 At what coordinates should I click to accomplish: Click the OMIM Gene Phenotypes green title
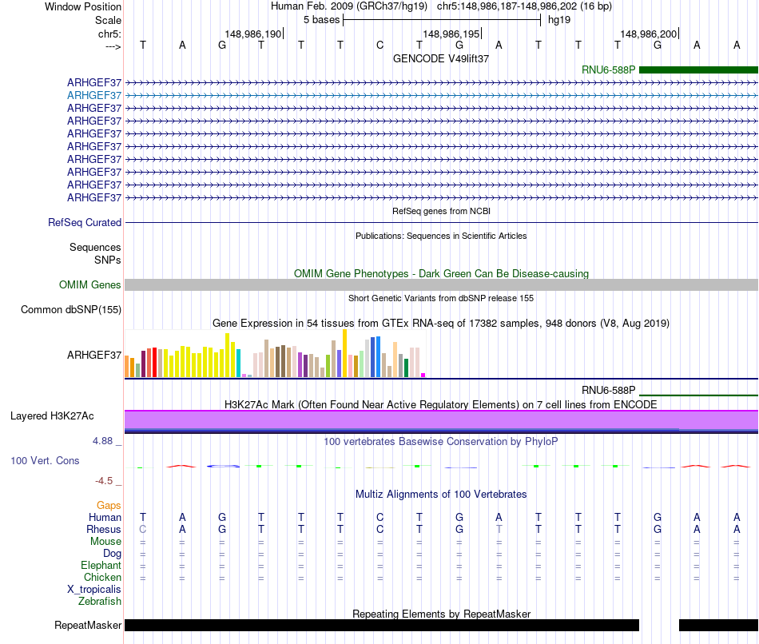(x=441, y=273)
